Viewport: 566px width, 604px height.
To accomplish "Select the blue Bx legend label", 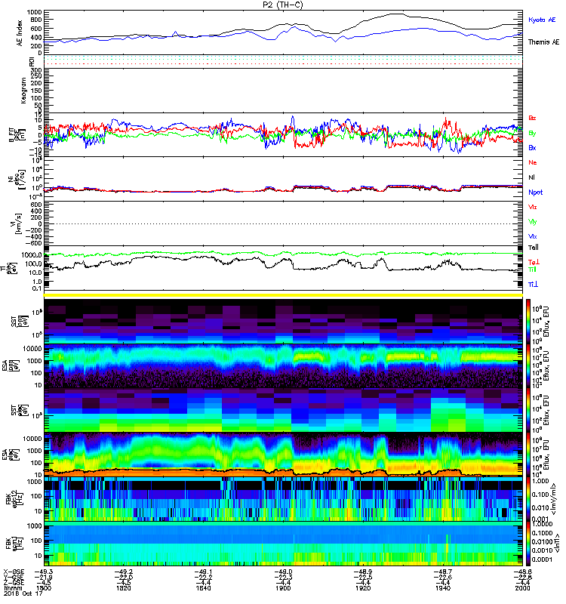I will [x=532, y=147].
